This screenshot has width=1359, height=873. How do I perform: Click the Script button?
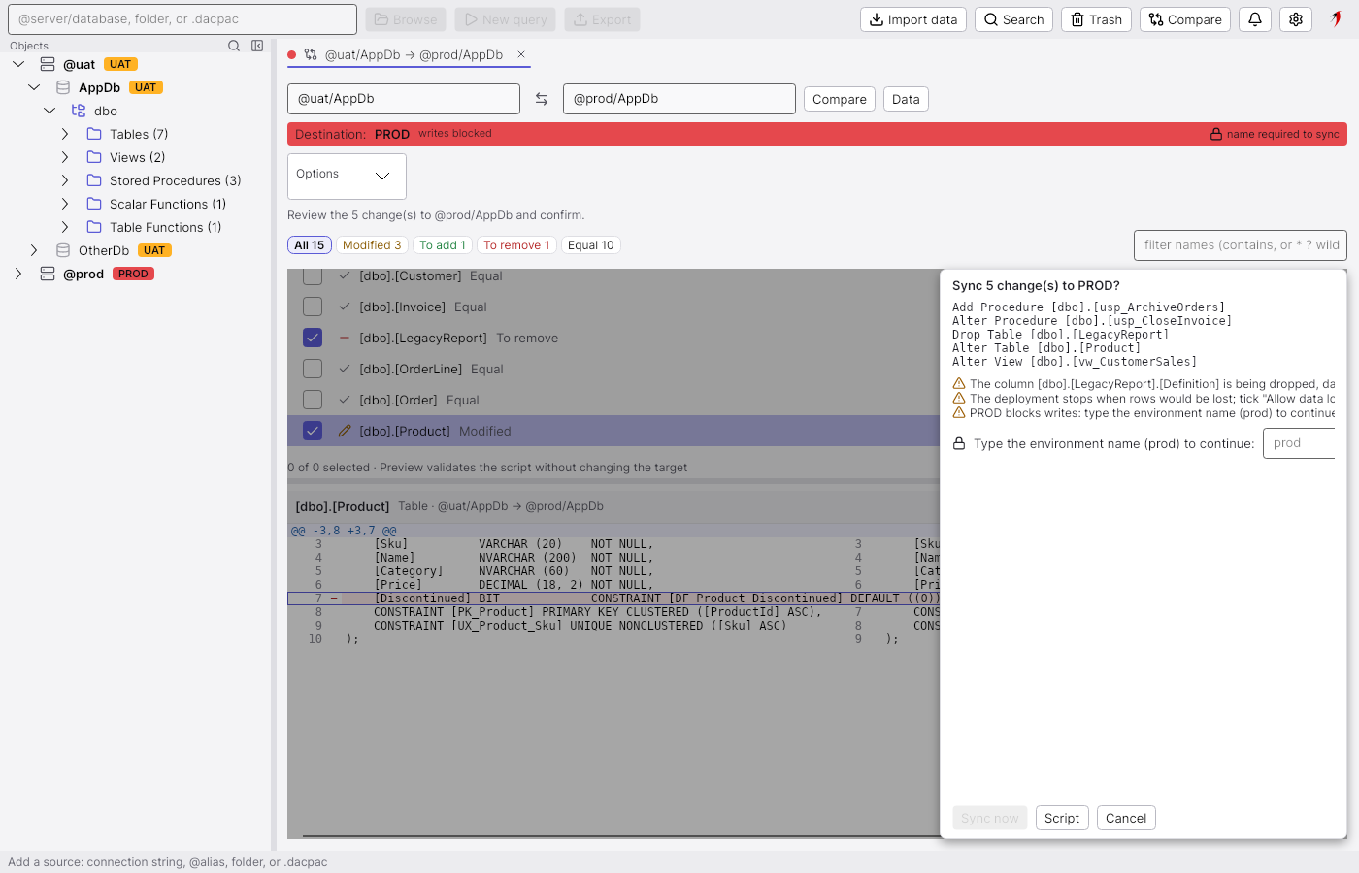[1062, 818]
